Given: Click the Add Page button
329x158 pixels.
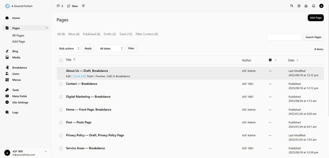Looking at the screenshot, I should coord(316,18).
